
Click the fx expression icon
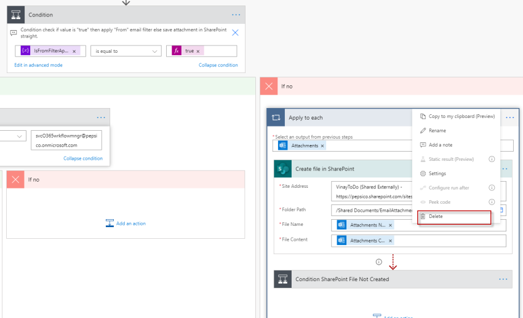coord(177,50)
